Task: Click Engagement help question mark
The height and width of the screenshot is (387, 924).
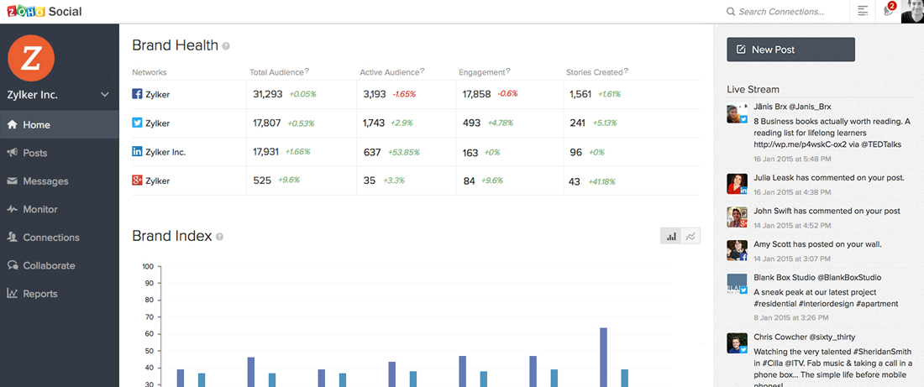Action: 508,71
